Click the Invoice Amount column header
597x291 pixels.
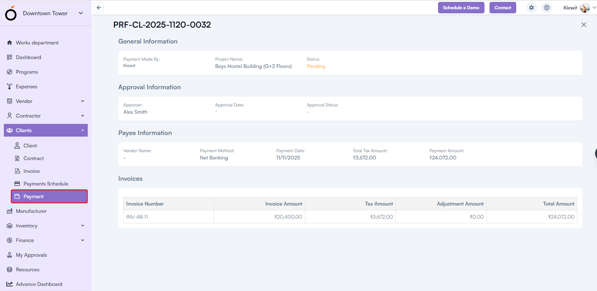(259, 204)
